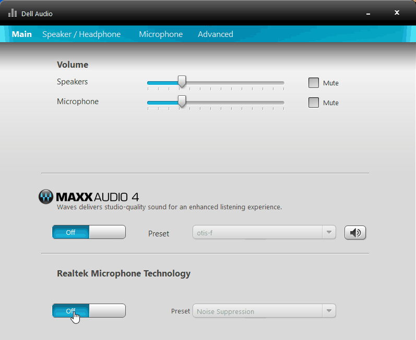Toggle the Realtek Microphone Technology Off switch
The height and width of the screenshot is (340, 416).
click(89, 311)
